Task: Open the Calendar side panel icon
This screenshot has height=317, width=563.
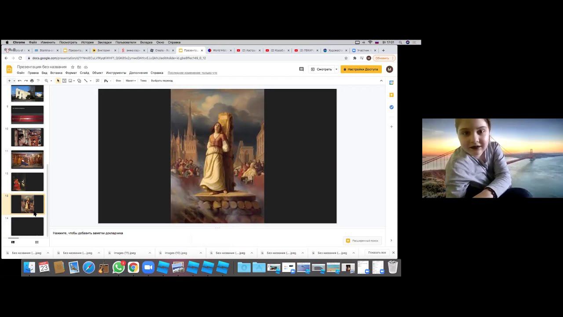Action: [391, 82]
